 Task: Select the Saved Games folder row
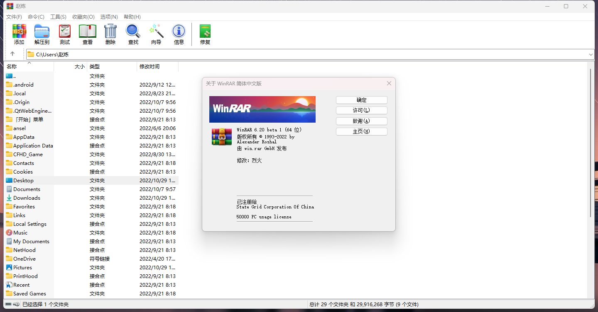[x=91, y=294]
